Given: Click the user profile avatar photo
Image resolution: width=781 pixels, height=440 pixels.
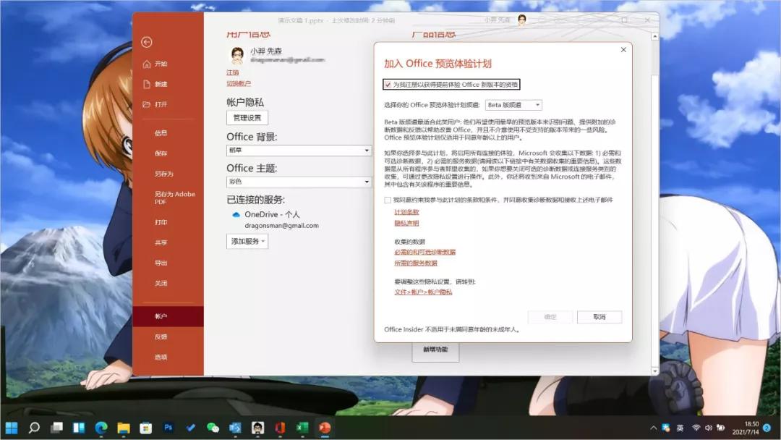Looking at the screenshot, I should pyautogui.click(x=238, y=56).
